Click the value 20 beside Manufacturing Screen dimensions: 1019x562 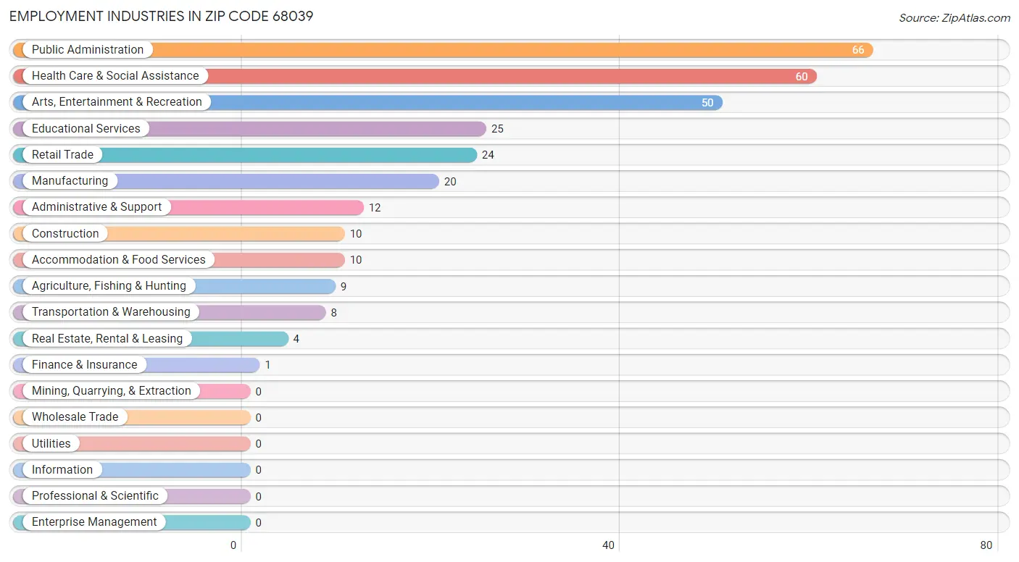(x=450, y=182)
